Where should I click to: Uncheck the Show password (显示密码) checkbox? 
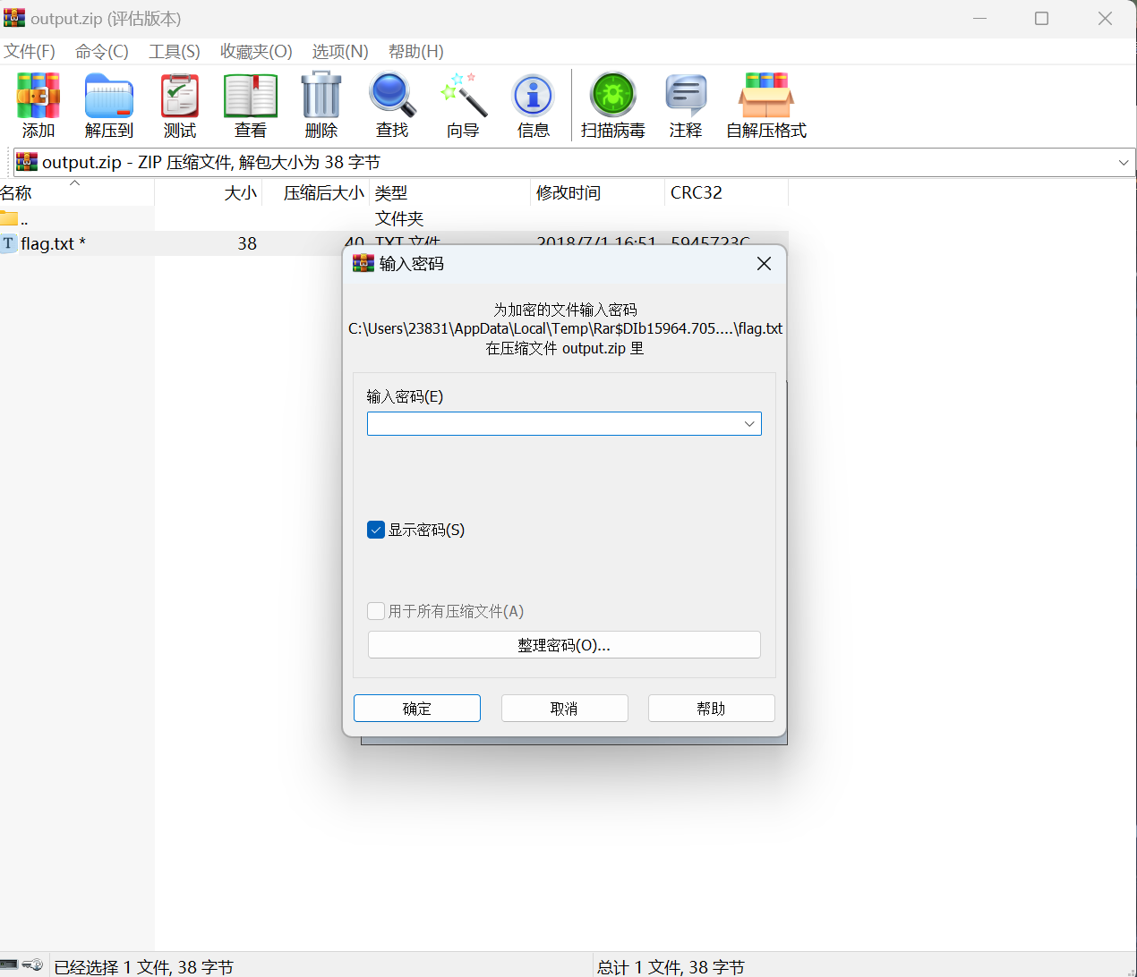click(376, 530)
